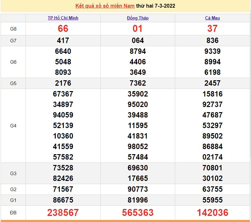251x222 pixels.
Task: Select G4 number 02174
Action: (x=212, y=157)
